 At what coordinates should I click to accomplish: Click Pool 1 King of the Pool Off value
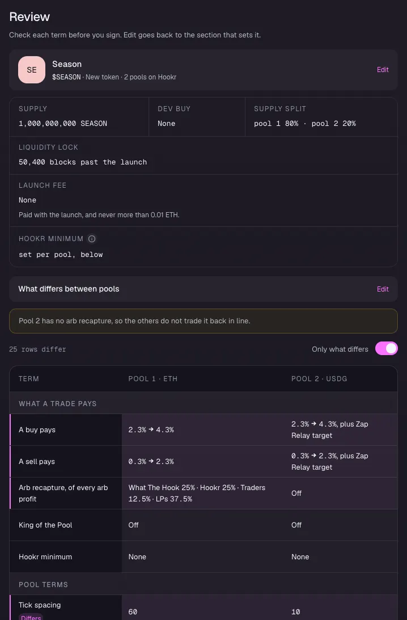[134, 525]
